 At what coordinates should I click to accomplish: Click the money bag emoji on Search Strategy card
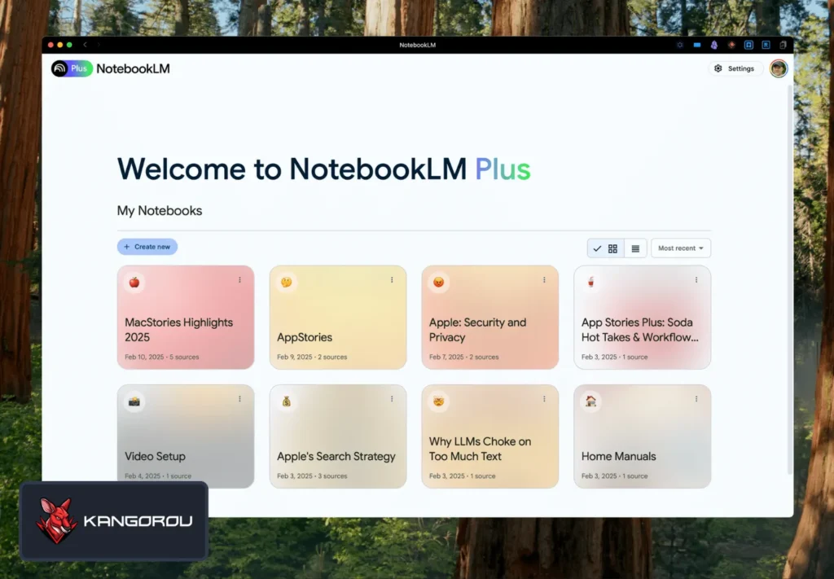click(x=286, y=401)
